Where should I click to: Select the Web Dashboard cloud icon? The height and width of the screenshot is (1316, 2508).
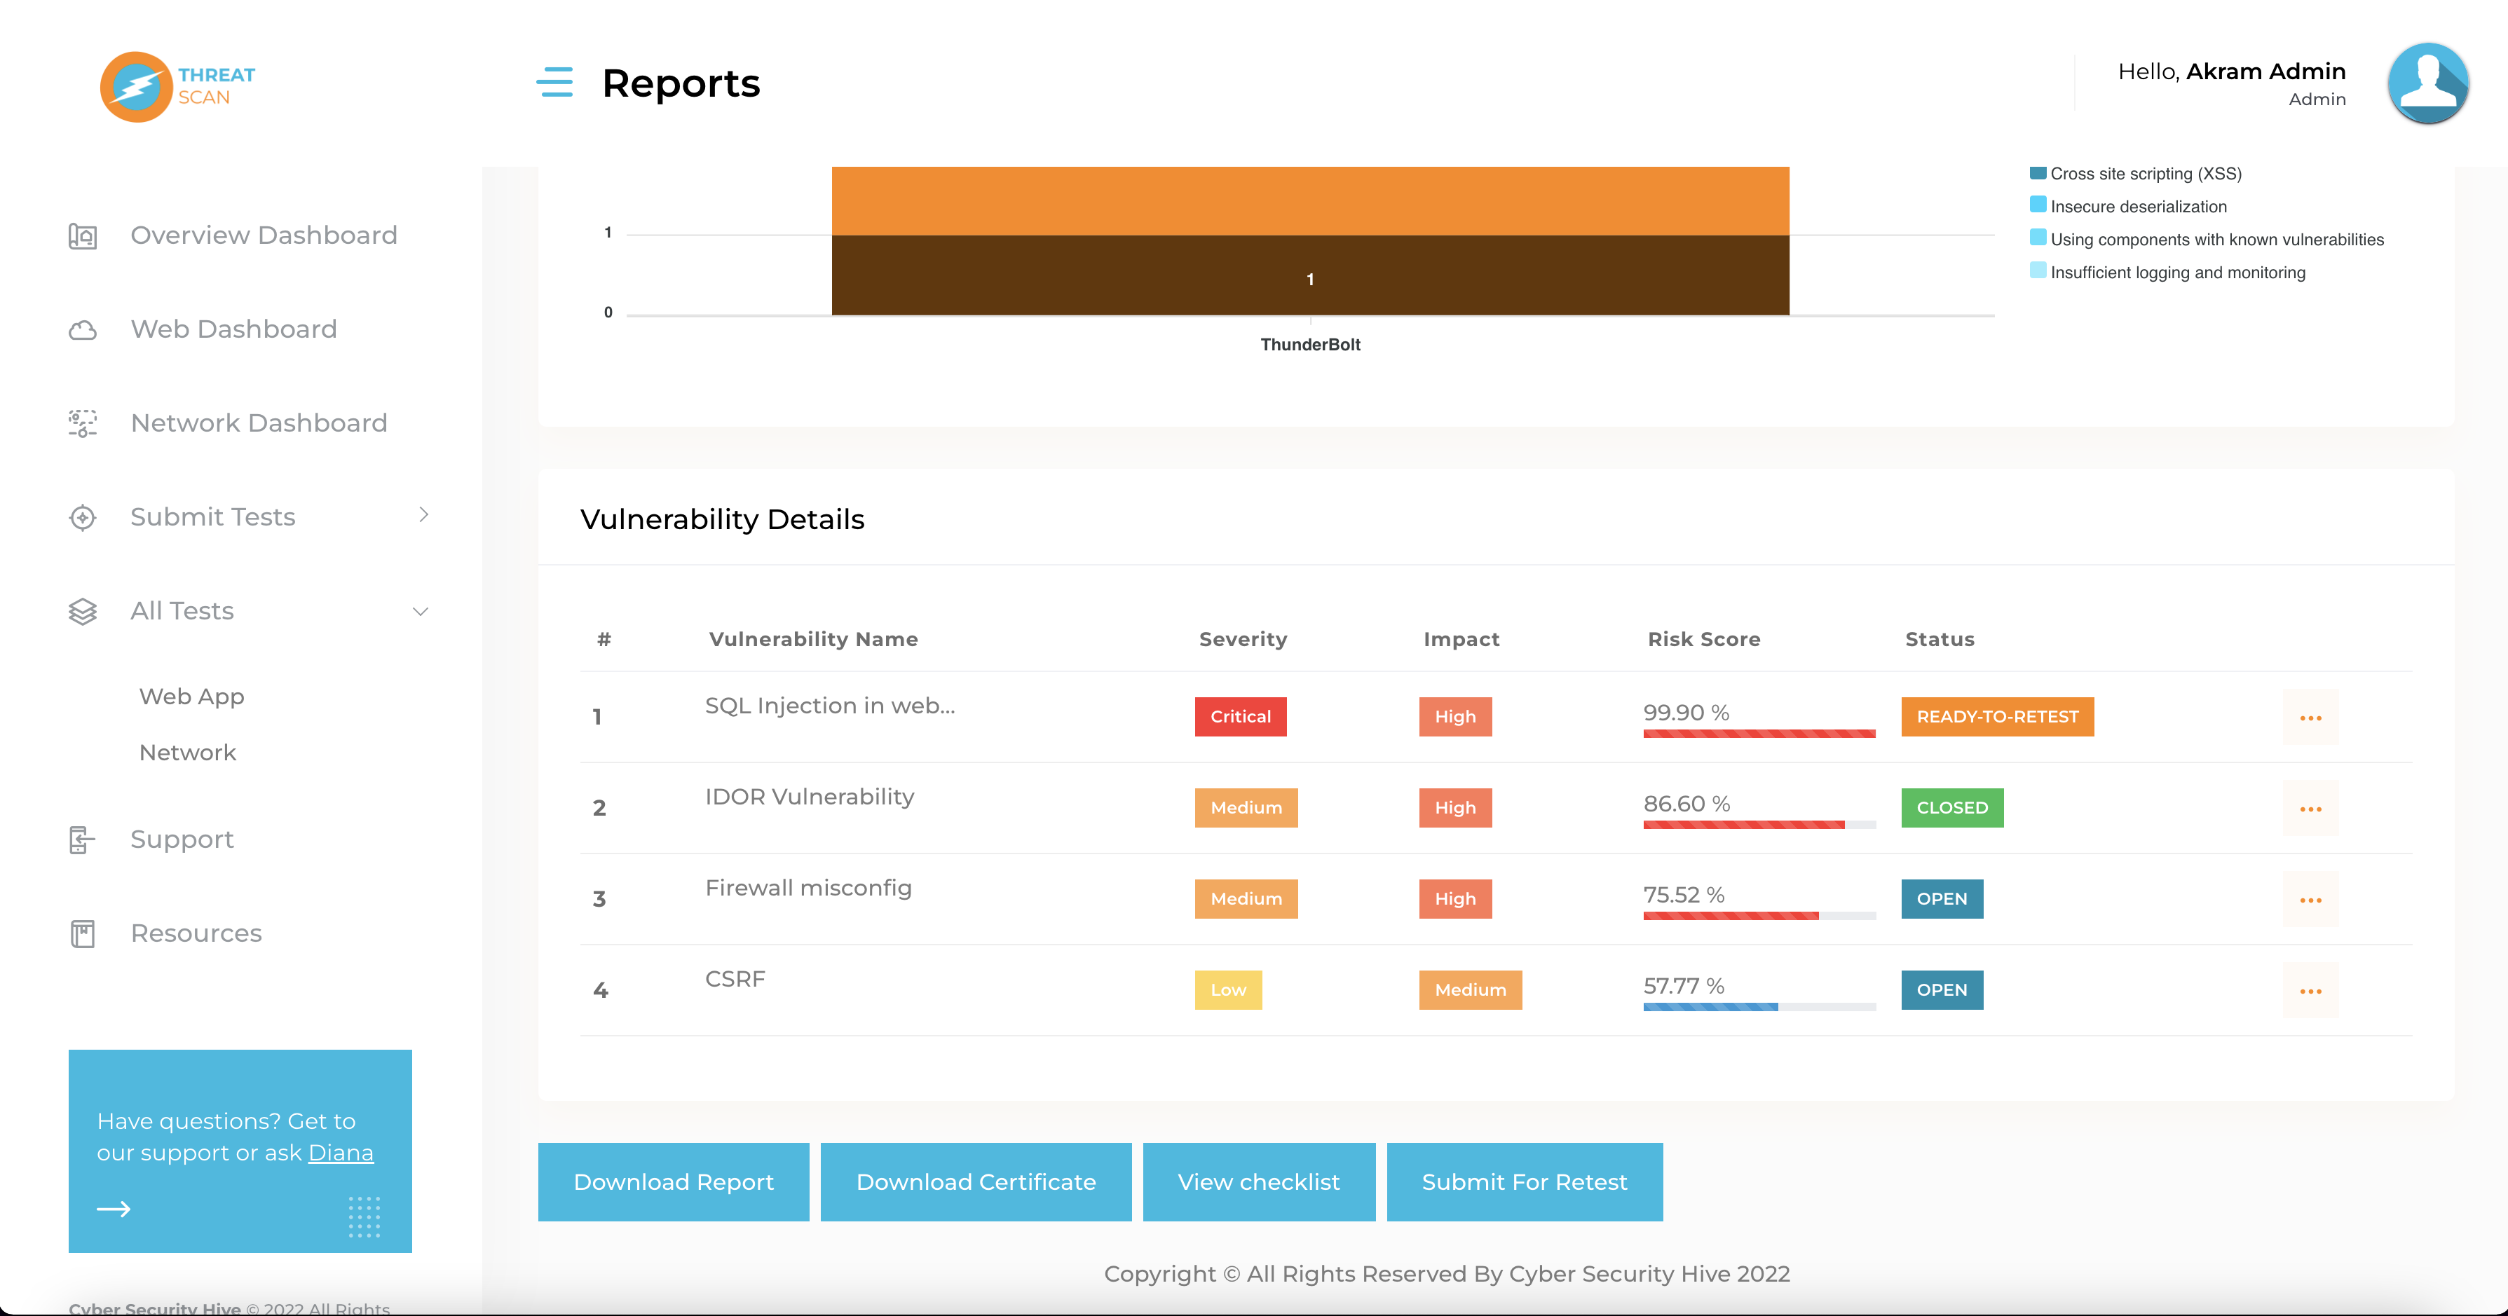83,330
